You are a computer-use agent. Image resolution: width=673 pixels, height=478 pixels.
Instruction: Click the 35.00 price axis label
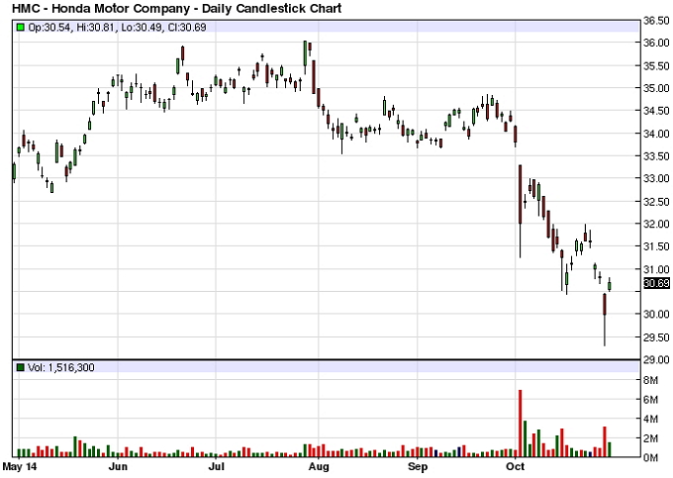coord(656,88)
